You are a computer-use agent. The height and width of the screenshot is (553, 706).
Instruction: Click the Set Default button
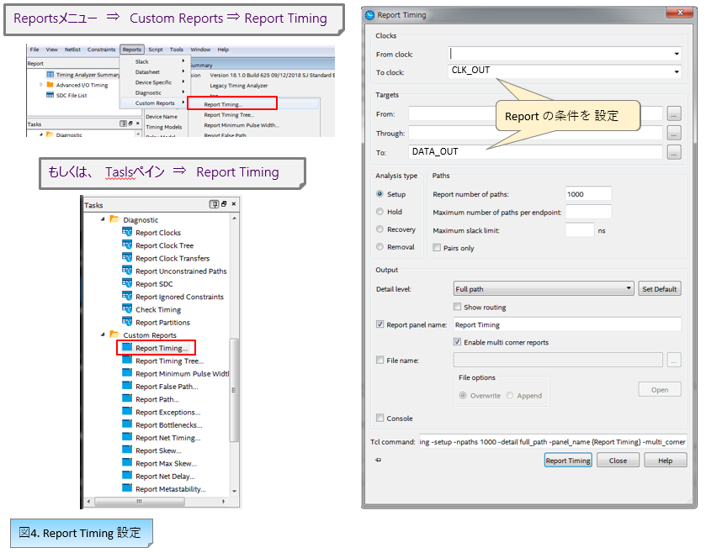coord(659,289)
